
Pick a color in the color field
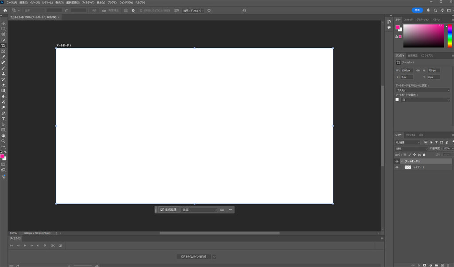coord(423,36)
